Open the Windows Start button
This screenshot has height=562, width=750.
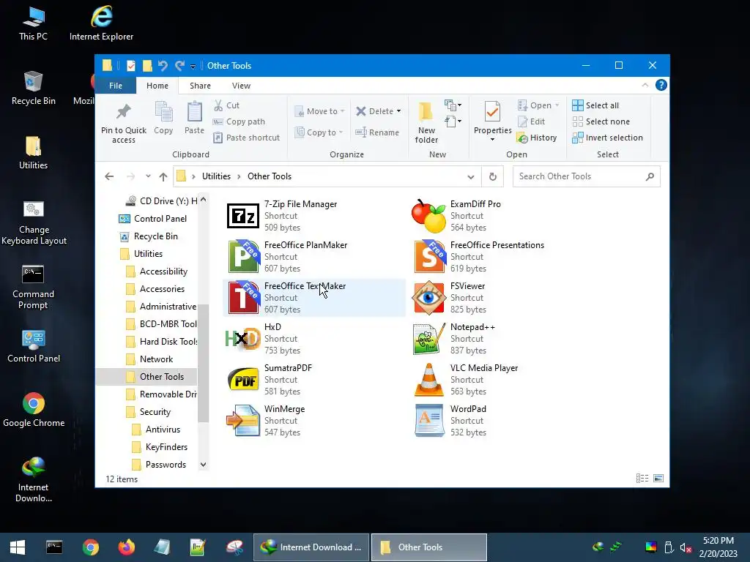(x=18, y=547)
